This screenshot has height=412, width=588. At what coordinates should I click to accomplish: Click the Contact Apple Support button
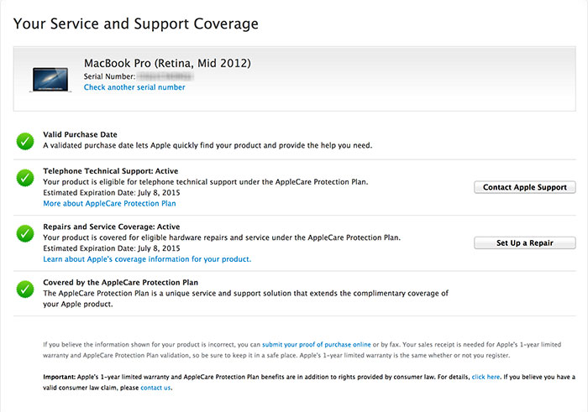click(525, 187)
